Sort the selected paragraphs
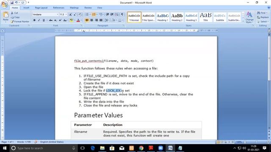The height and width of the screenshot is (152, 271). click(x=117, y=14)
